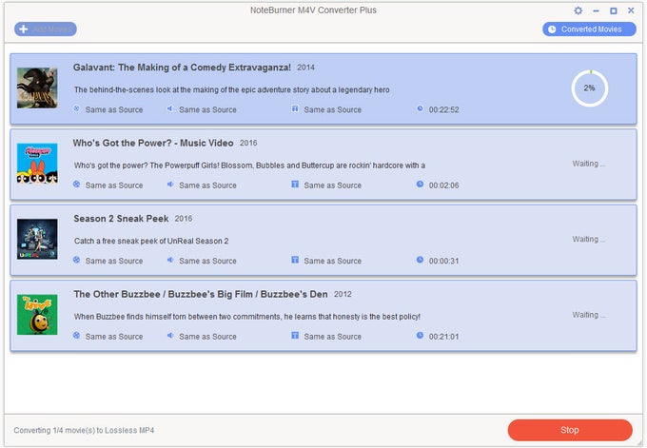The height and width of the screenshot is (448, 647).
Task: Minimize the NoteBurner window
Action: point(596,10)
